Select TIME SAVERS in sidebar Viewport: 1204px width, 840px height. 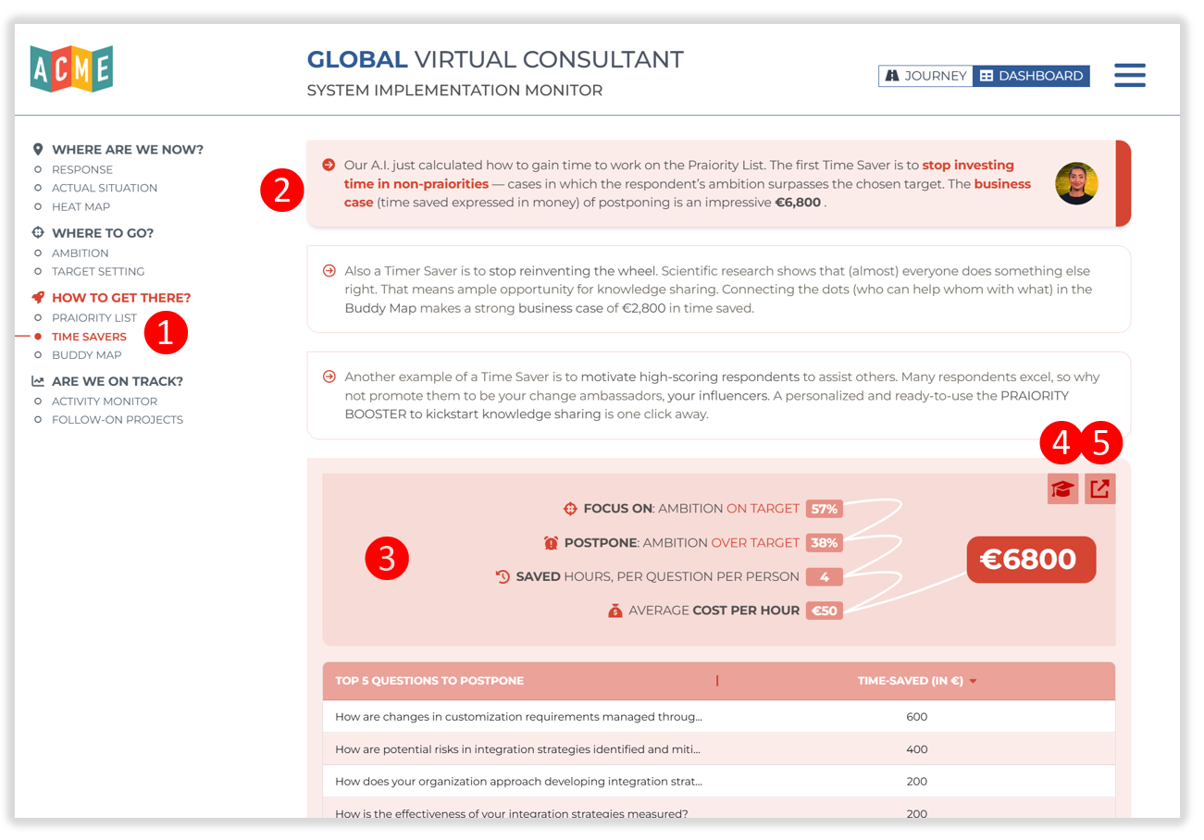89,337
